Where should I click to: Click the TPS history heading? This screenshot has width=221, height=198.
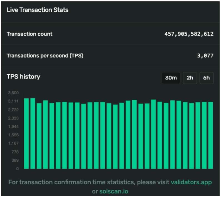pos(23,76)
